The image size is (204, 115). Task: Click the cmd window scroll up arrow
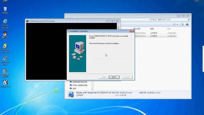pos(118,24)
